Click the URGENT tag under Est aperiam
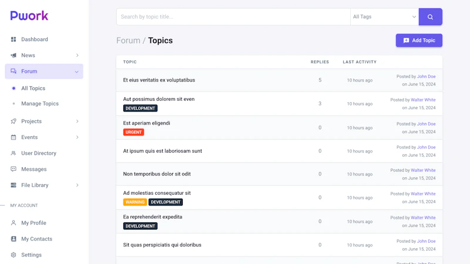470x264 pixels. 133,132
